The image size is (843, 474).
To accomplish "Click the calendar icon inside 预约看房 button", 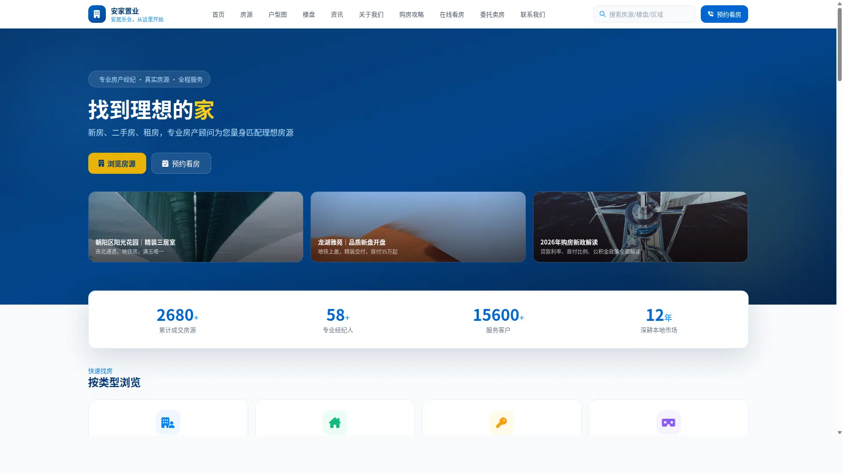I will (165, 163).
